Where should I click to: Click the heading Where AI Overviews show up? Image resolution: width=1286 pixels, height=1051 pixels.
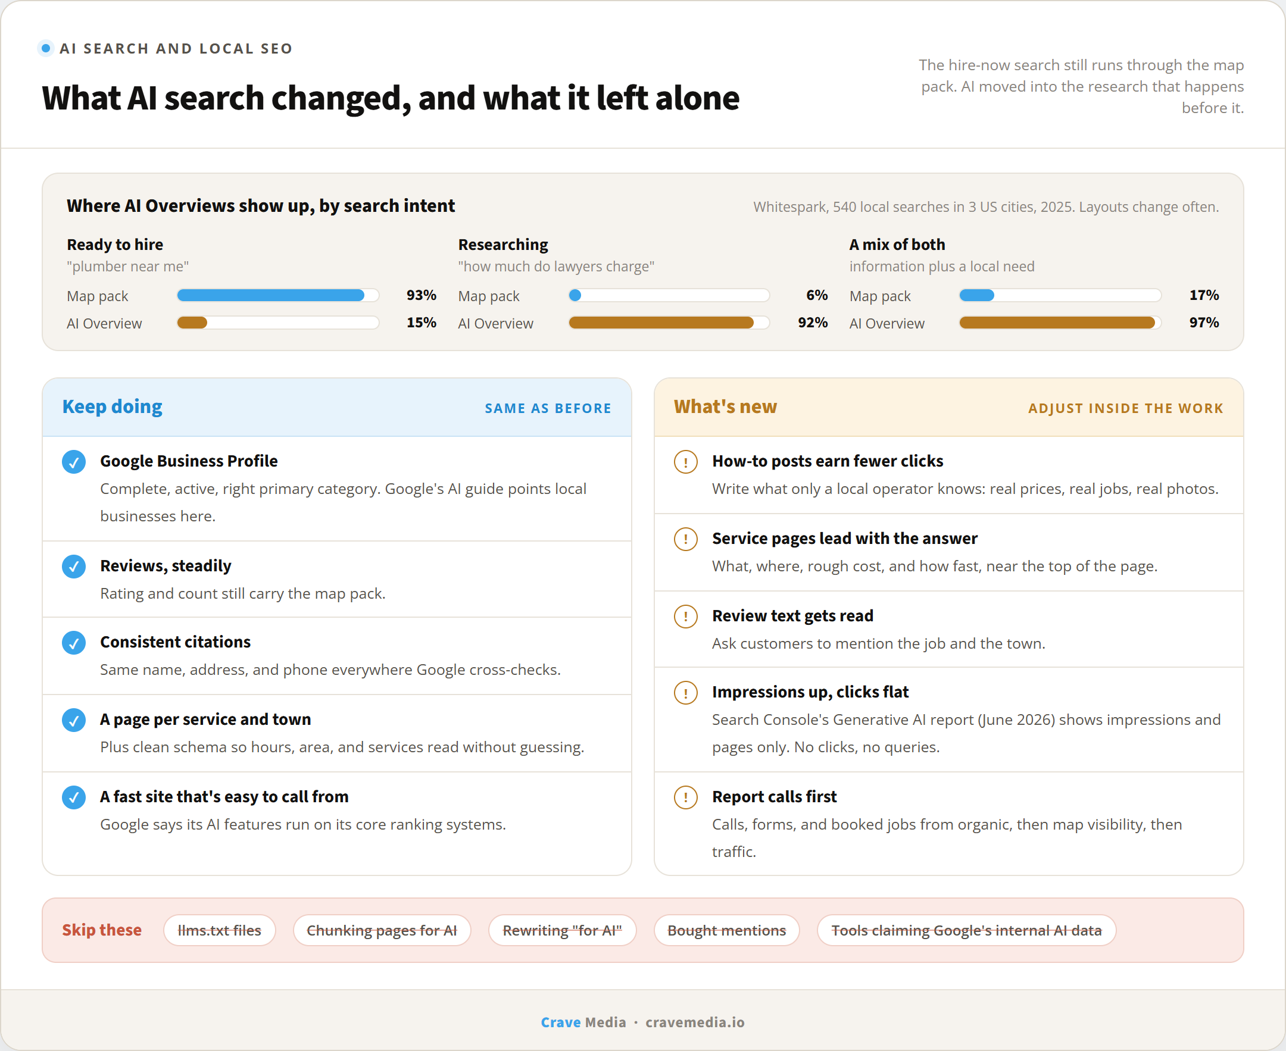point(260,207)
